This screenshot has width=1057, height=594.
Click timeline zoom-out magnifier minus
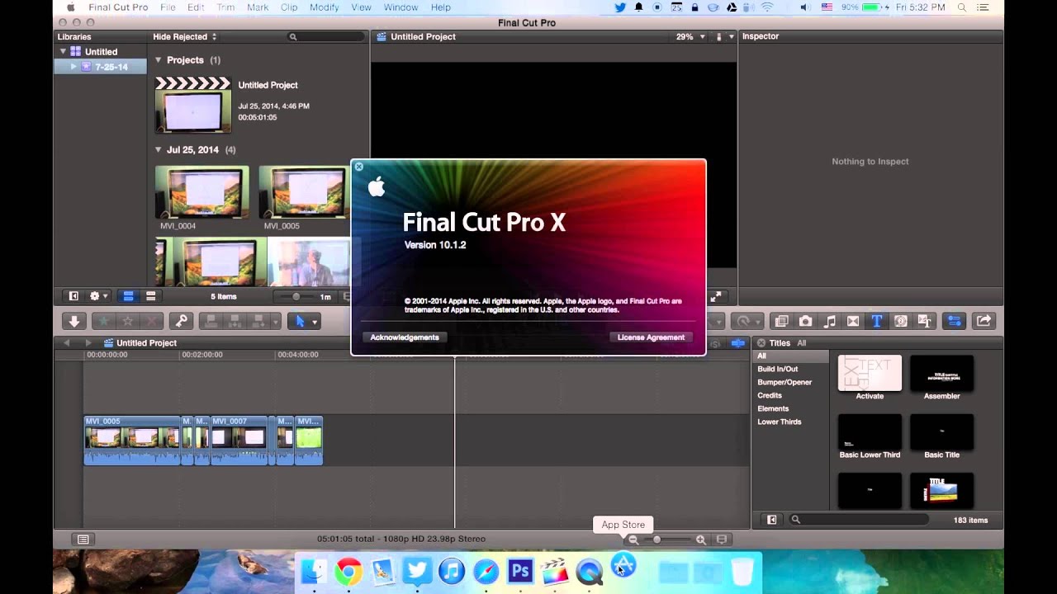633,540
